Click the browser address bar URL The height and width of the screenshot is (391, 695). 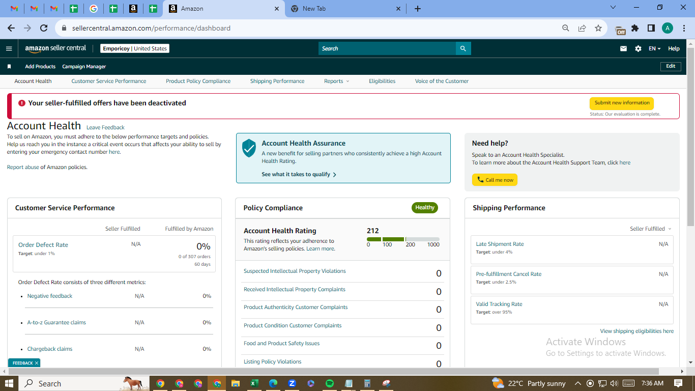coord(151,28)
